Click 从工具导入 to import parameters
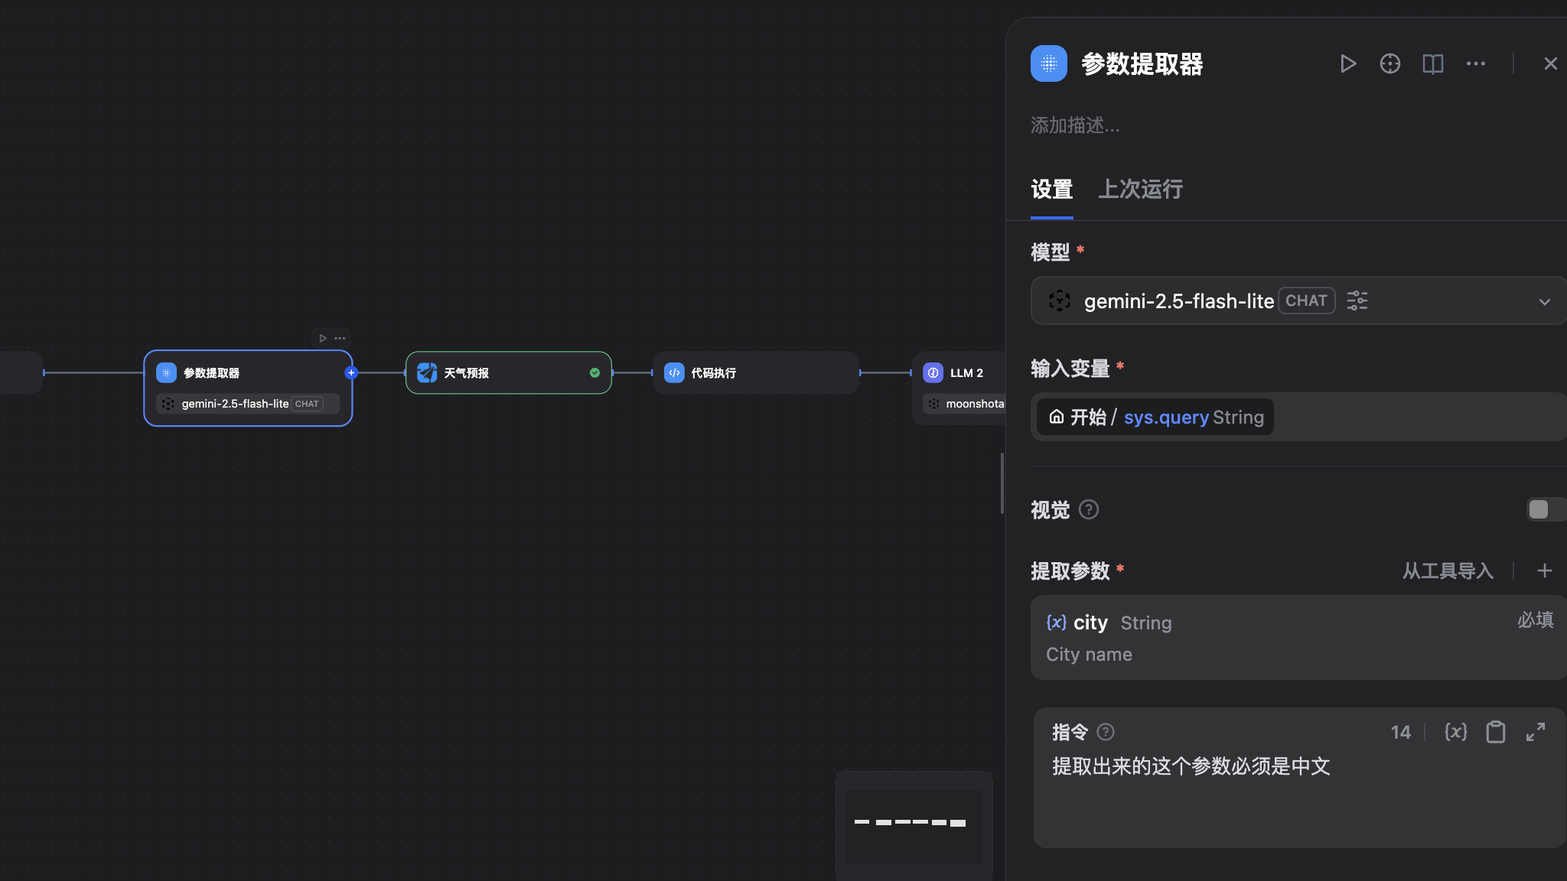The width and height of the screenshot is (1567, 881). coord(1448,571)
